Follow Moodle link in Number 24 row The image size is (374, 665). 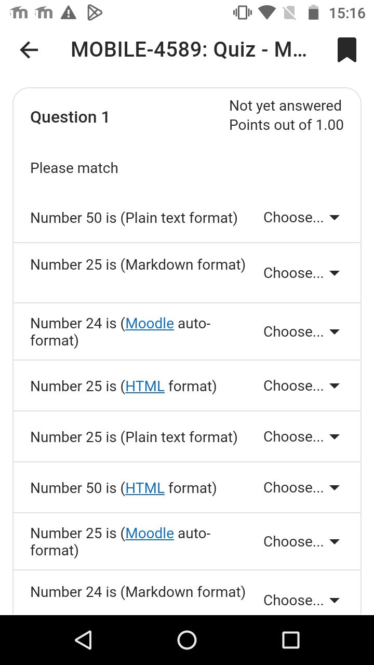pyautogui.click(x=150, y=323)
